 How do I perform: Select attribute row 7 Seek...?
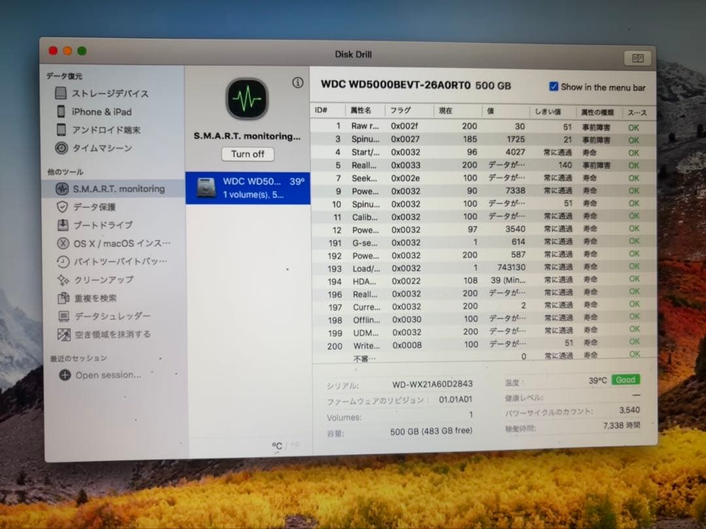click(x=482, y=178)
